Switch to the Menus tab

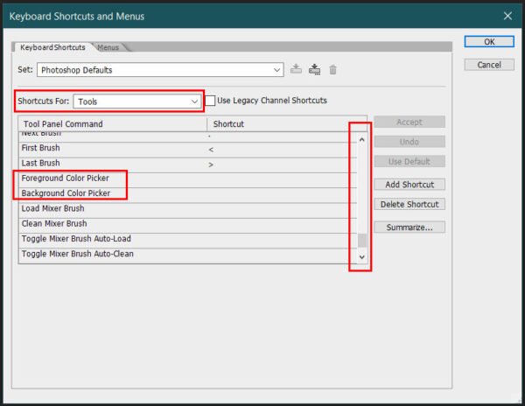108,47
